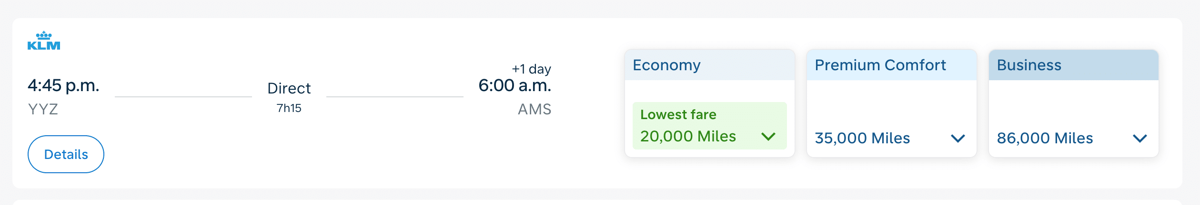Choose the 86,000 Miles price
The image size is (1200, 205).
click(x=1045, y=138)
